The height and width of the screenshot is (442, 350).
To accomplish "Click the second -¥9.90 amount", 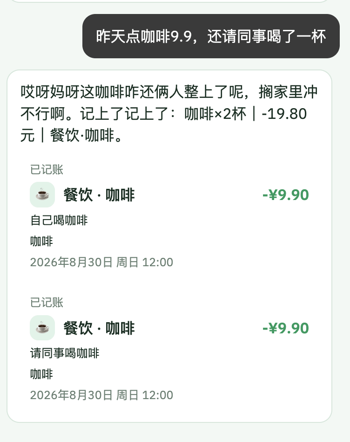I will tap(286, 328).
